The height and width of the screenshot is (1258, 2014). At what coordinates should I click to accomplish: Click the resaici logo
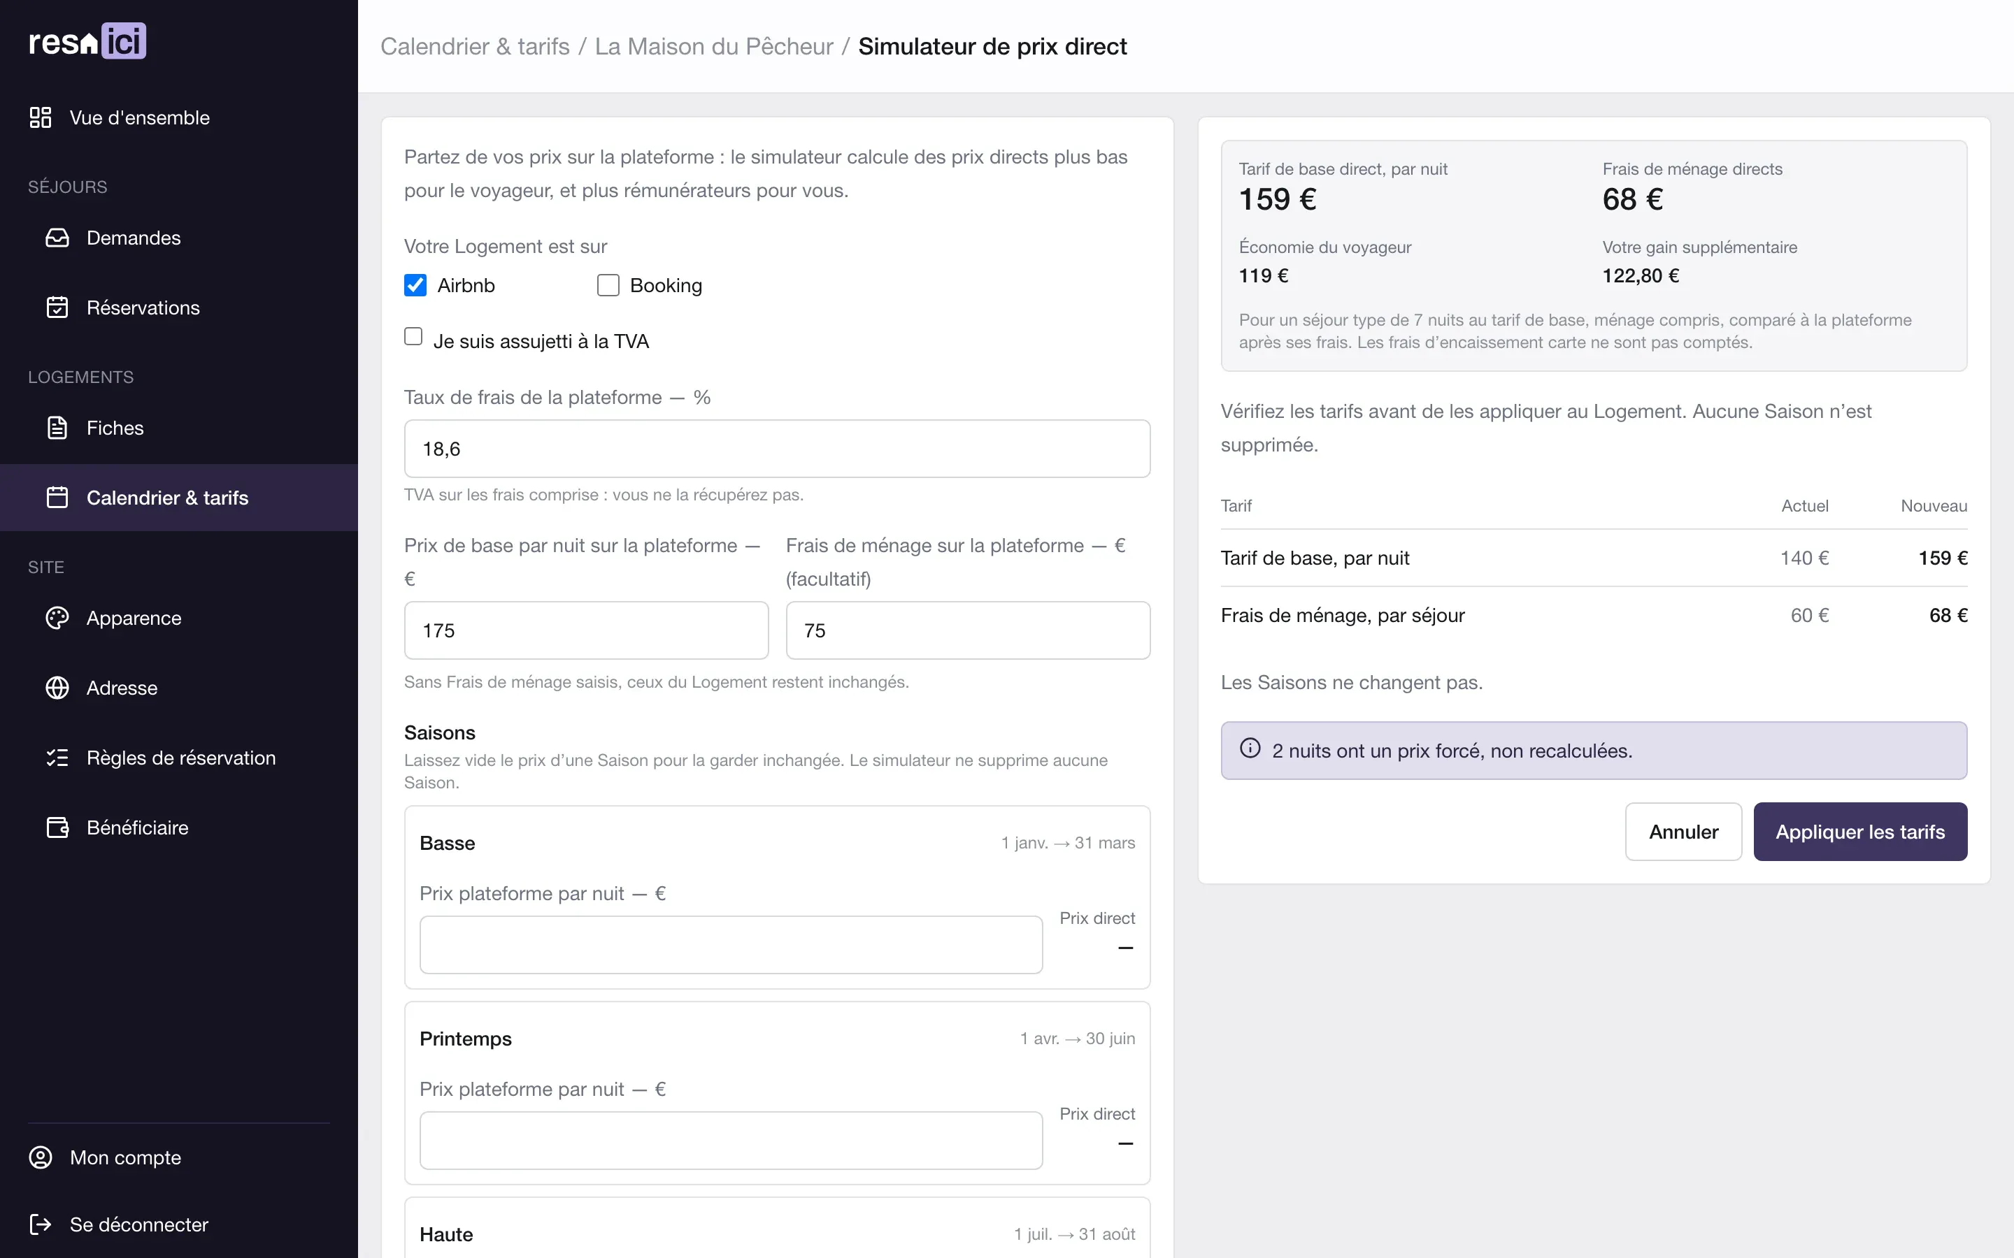coord(87,41)
